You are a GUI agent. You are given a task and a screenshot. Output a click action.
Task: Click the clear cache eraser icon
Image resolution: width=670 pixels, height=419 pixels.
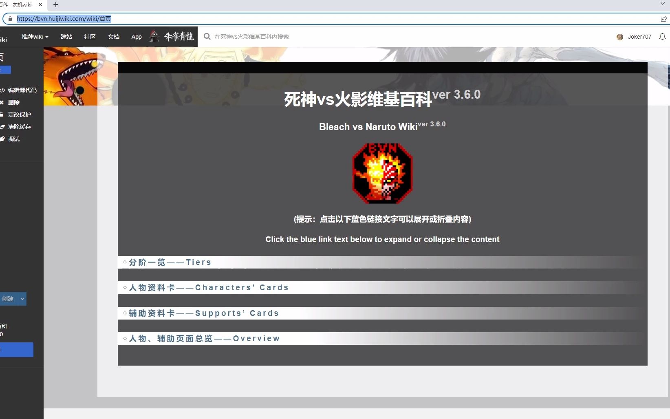[x=2, y=127]
